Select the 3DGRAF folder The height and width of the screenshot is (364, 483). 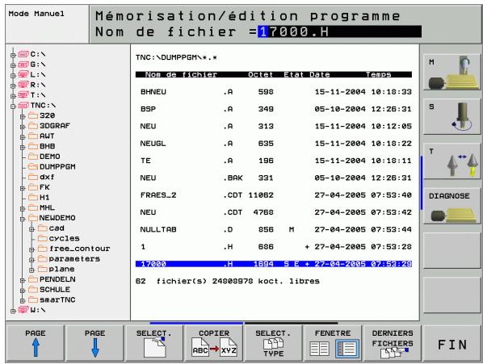click(x=49, y=126)
